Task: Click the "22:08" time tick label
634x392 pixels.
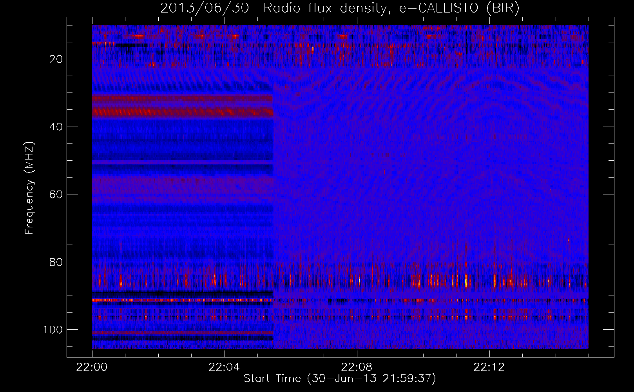Action: [357, 367]
